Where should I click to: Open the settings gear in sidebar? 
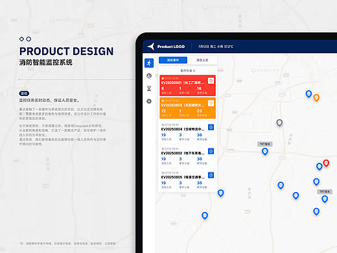click(x=149, y=101)
